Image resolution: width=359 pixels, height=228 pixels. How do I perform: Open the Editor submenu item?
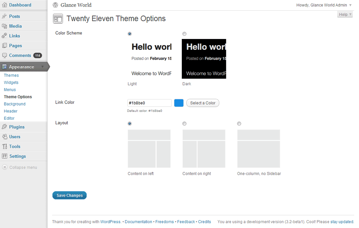click(x=9, y=118)
